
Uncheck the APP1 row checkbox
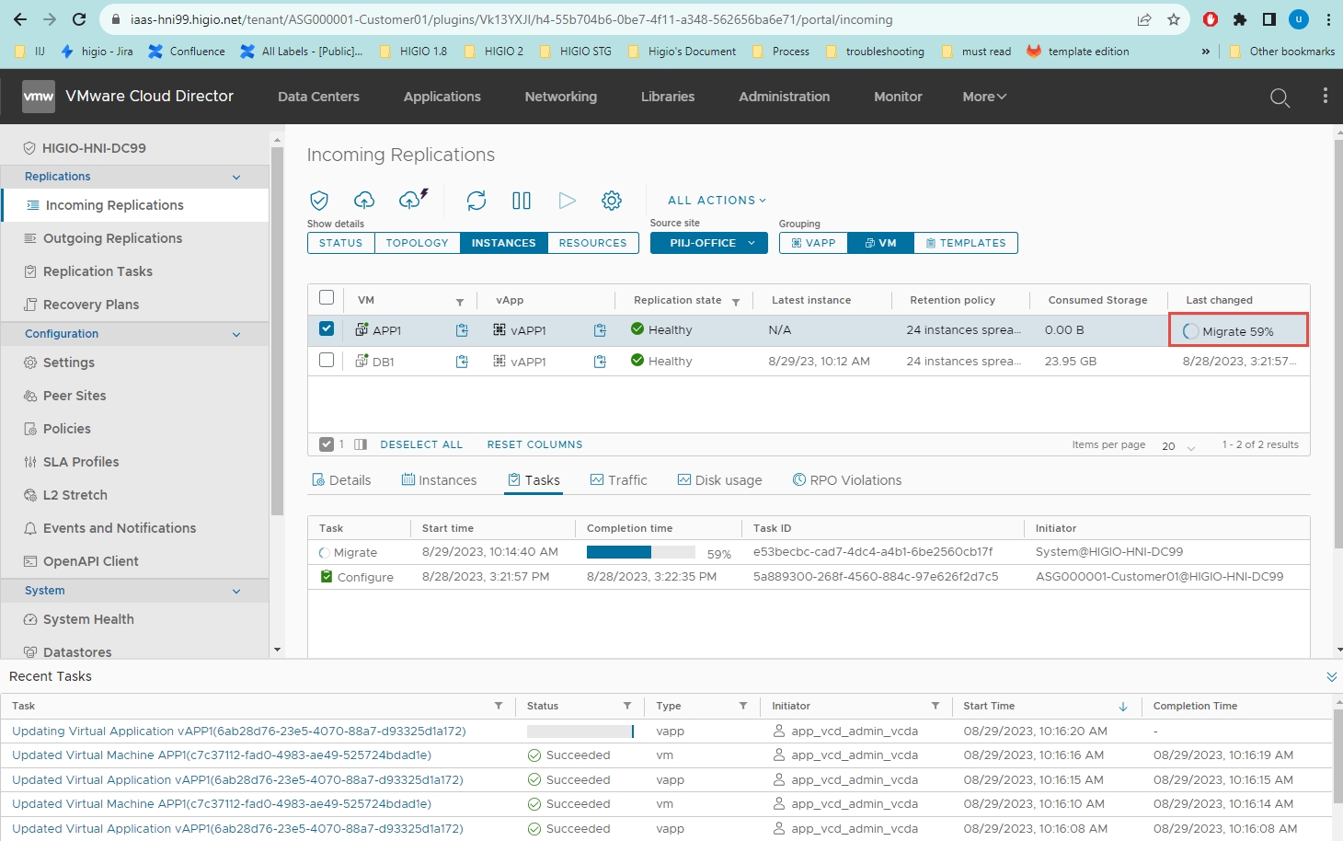pyautogui.click(x=327, y=328)
